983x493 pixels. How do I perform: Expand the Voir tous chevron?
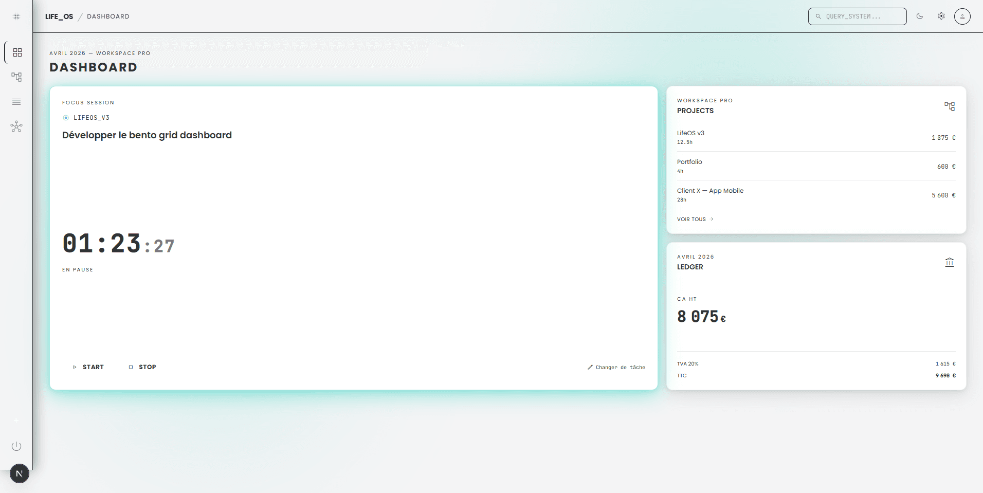pyautogui.click(x=712, y=220)
